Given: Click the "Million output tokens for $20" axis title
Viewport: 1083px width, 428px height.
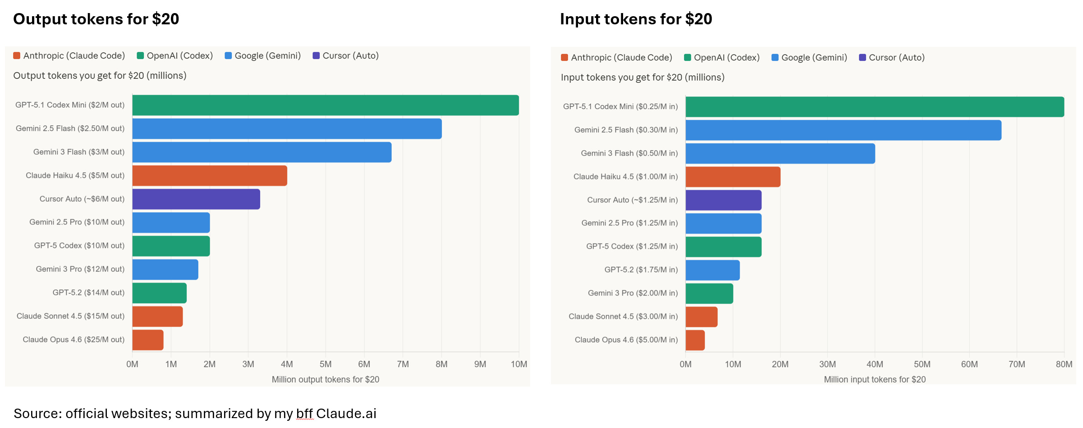Looking at the screenshot, I should tap(325, 380).
